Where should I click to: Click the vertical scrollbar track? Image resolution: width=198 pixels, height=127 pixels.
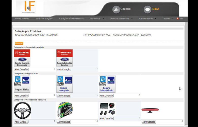pyautogui.click(x=186, y=74)
